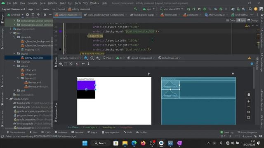Click the Windows Start button

(85, 143)
